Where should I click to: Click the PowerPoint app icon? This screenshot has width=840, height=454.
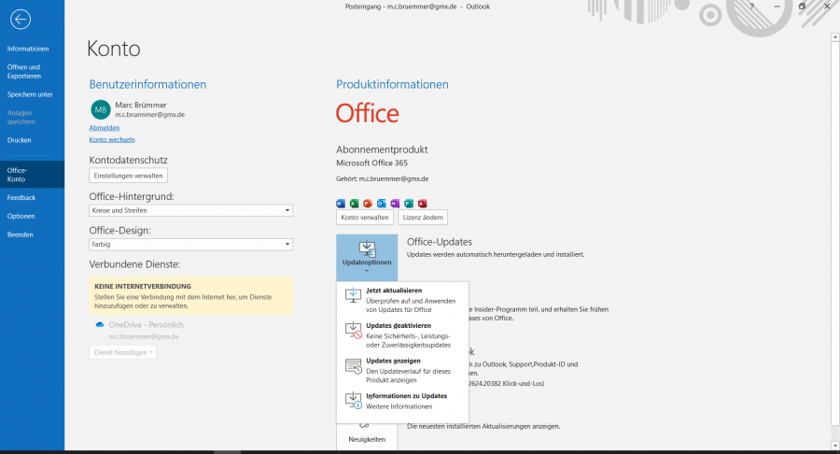368,203
